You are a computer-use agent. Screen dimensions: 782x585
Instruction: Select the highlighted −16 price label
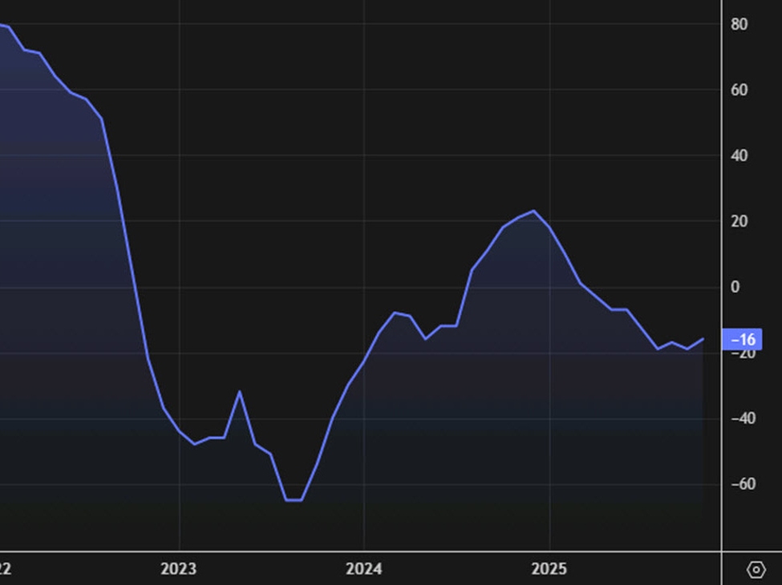(742, 340)
